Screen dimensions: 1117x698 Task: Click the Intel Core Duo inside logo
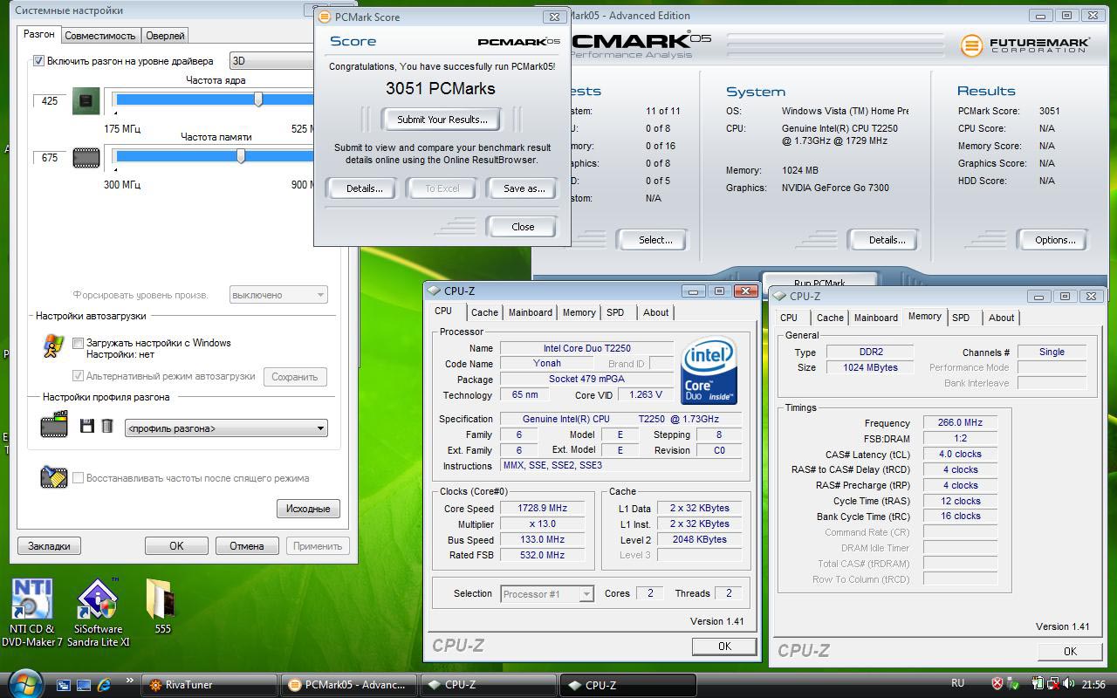click(x=709, y=371)
